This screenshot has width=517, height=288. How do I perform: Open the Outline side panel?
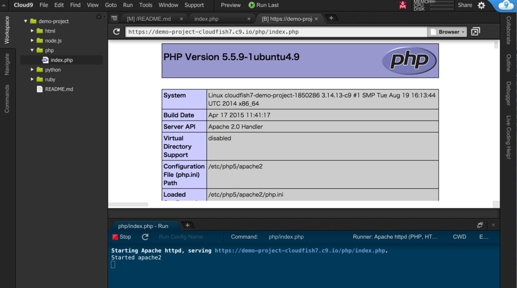click(508, 63)
